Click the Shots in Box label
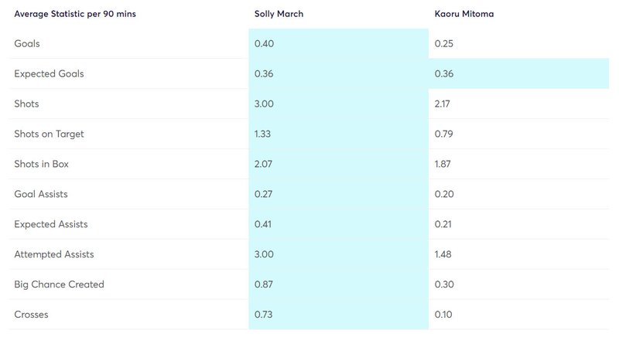 click(x=42, y=164)
